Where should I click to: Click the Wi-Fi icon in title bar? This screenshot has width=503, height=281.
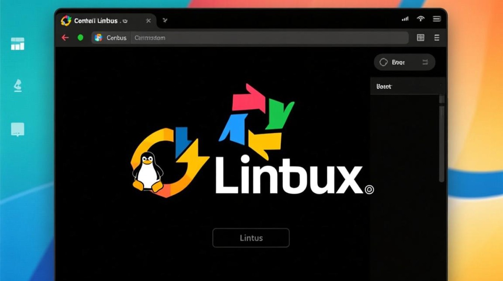click(421, 19)
